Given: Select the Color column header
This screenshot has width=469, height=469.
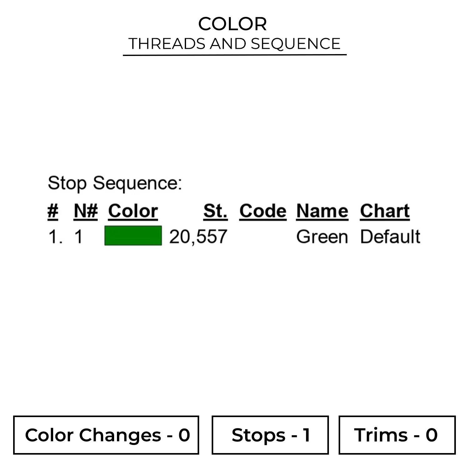Looking at the screenshot, I should [133, 211].
